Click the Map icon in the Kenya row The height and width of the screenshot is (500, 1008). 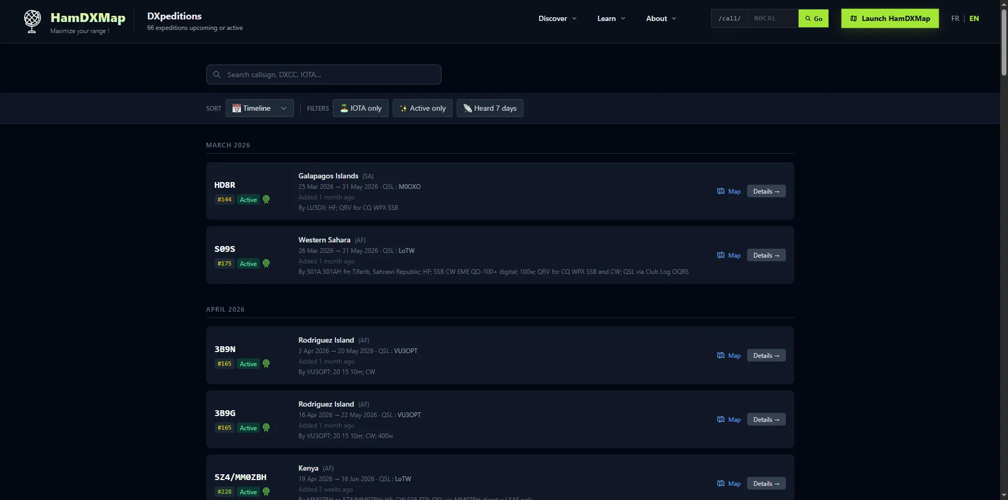coord(721,483)
